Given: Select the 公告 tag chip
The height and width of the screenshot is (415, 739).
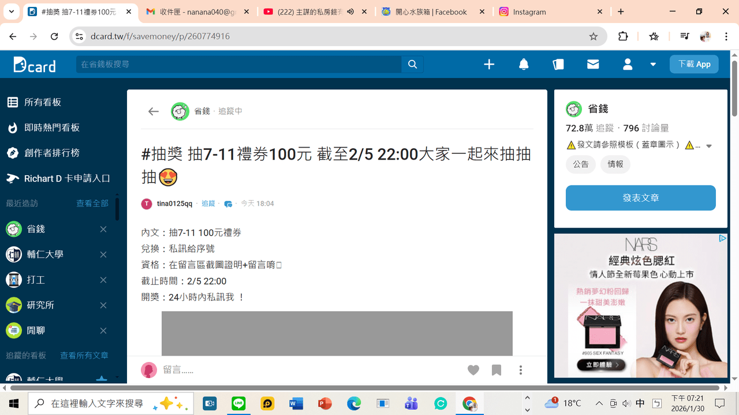Looking at the screenshot, I should [x=581, y=165].
